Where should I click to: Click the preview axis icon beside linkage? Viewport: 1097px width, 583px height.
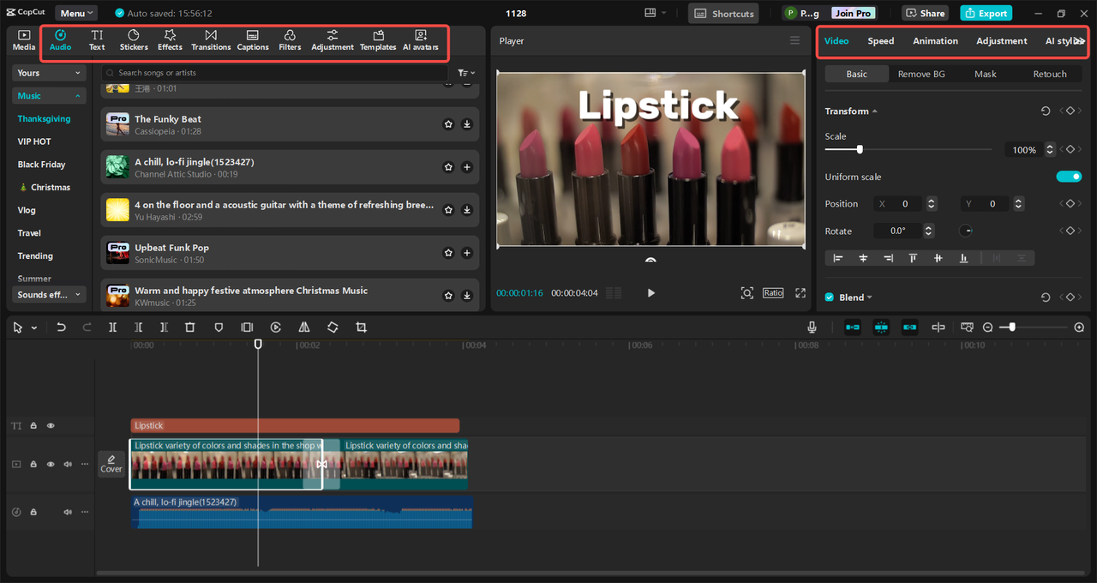938,328
